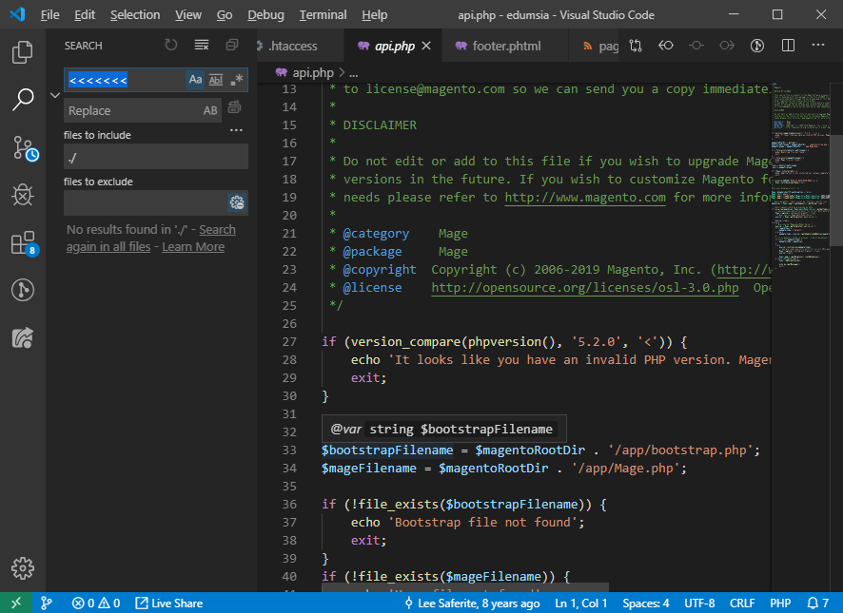Image resolution: width=843 pixels, height=613 pixels.
Task: Toggle Match Whole Word search option
Action: [216, 80]
